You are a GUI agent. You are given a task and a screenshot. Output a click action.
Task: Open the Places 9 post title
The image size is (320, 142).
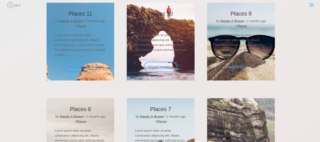[241, 14]
